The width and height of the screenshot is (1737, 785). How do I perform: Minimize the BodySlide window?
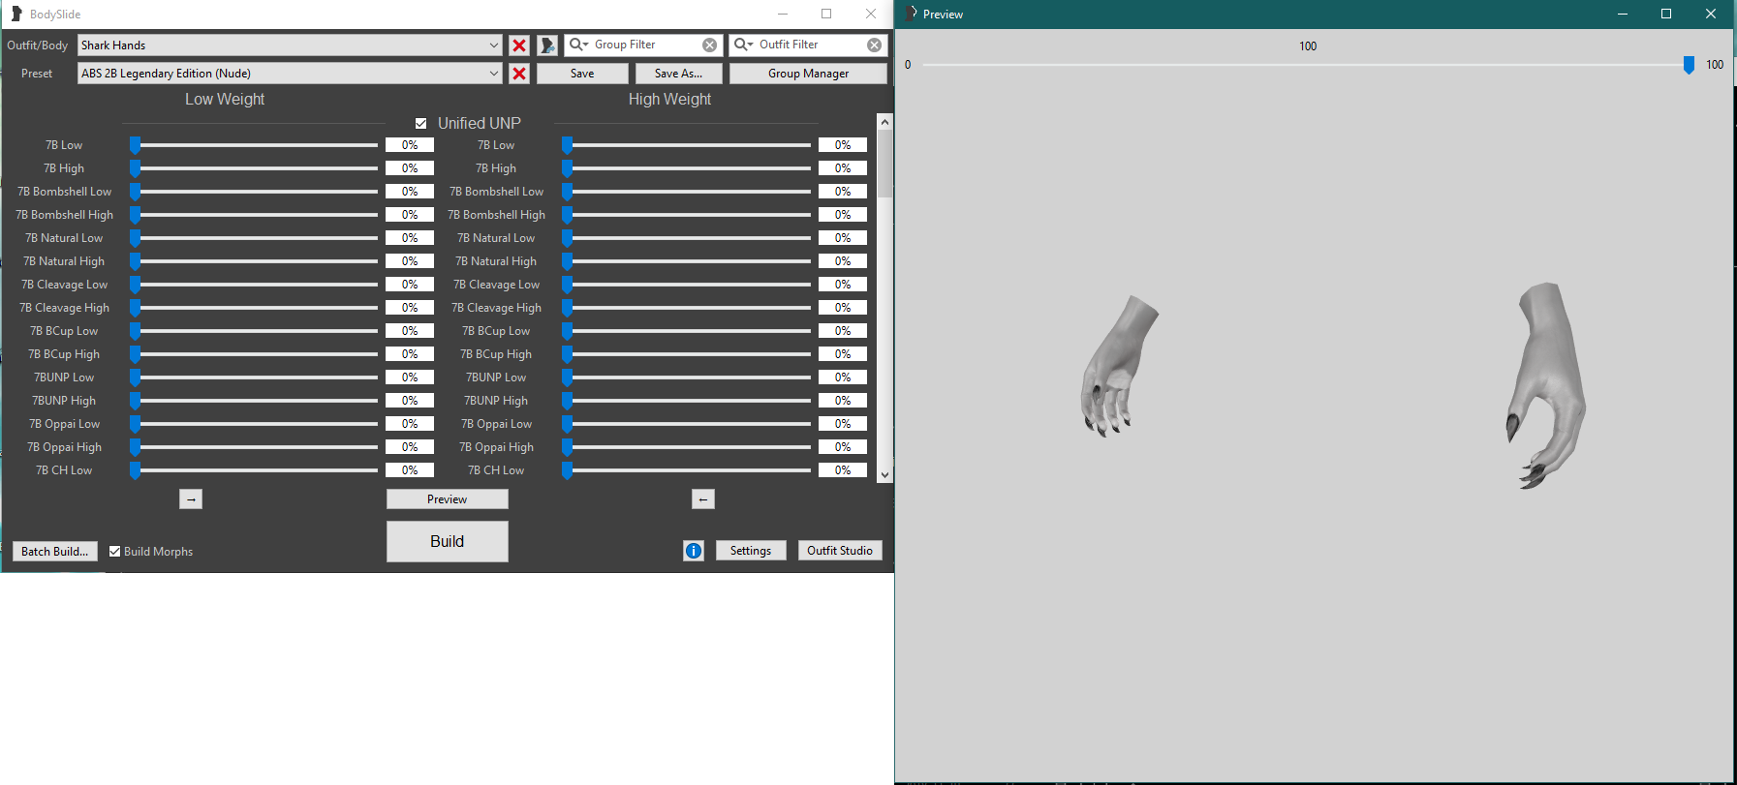click(783, 14)
